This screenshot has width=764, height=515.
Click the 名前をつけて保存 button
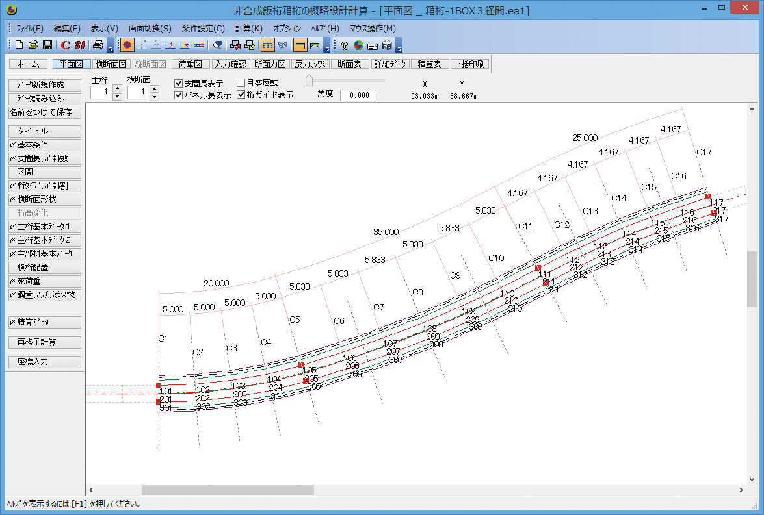44,112
